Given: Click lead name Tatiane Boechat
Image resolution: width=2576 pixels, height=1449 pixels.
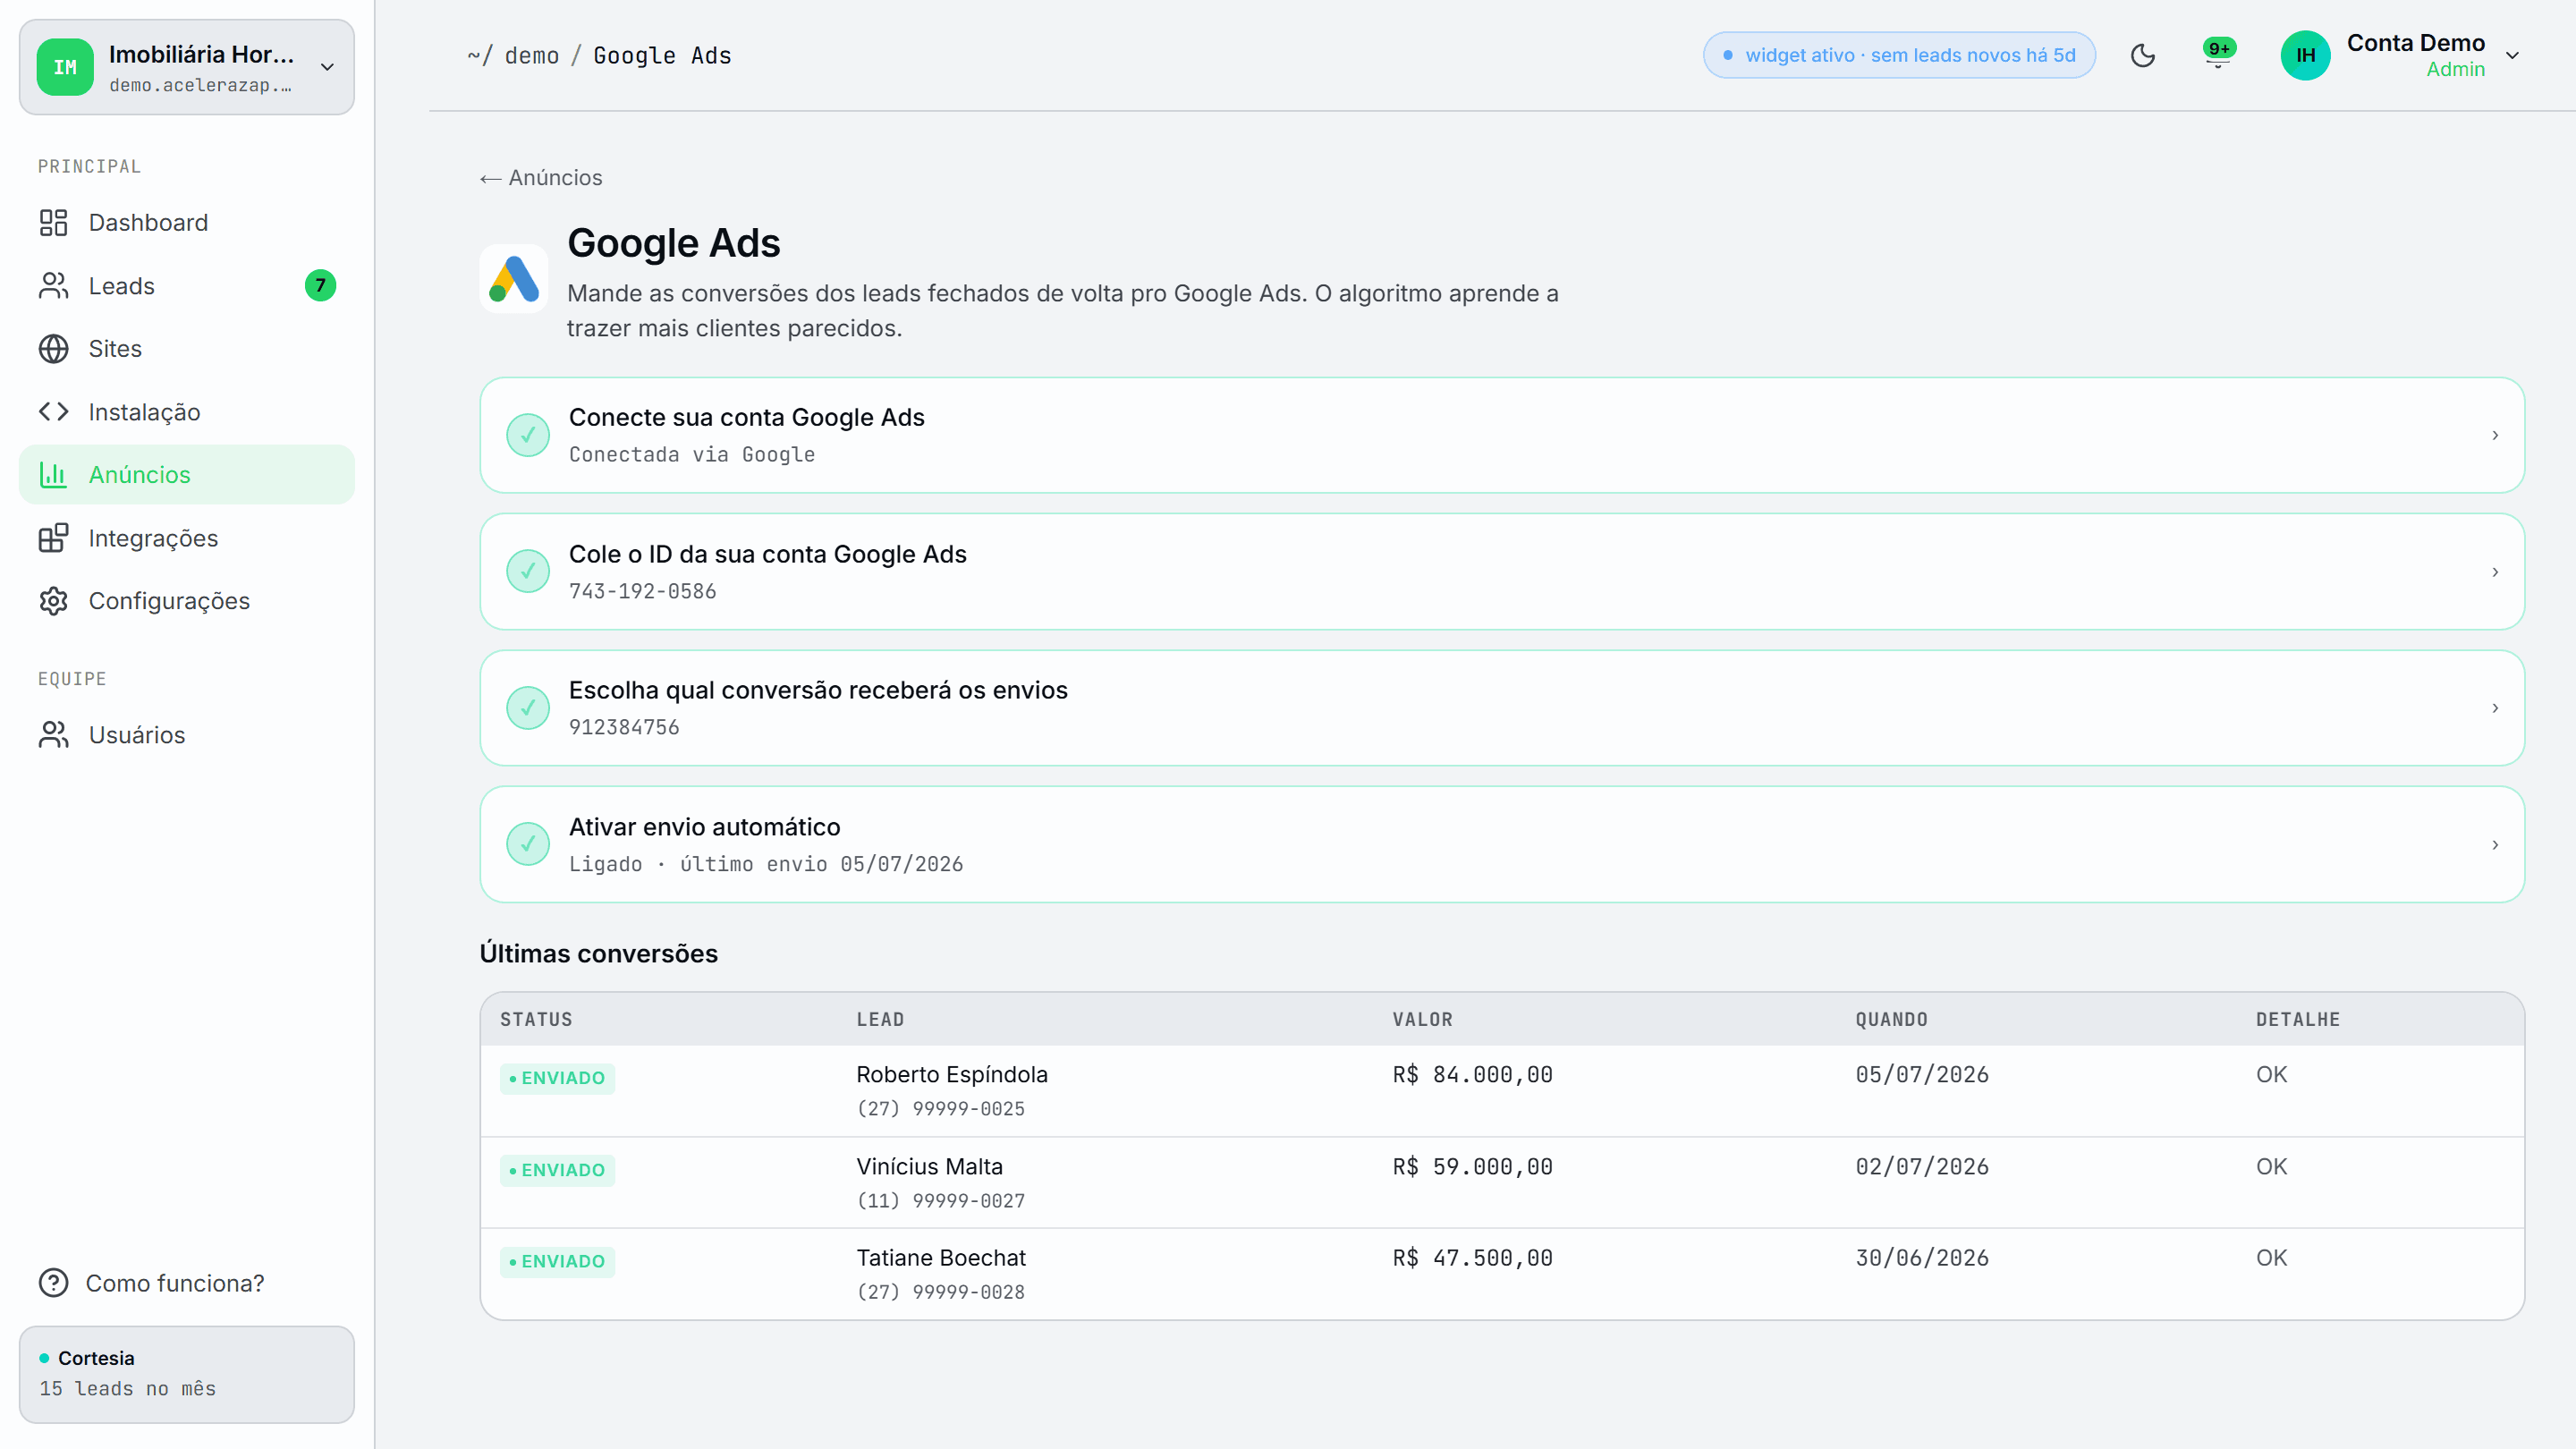Looking at the screenshot, I should pyautogui.click(x=941, y=1258).
